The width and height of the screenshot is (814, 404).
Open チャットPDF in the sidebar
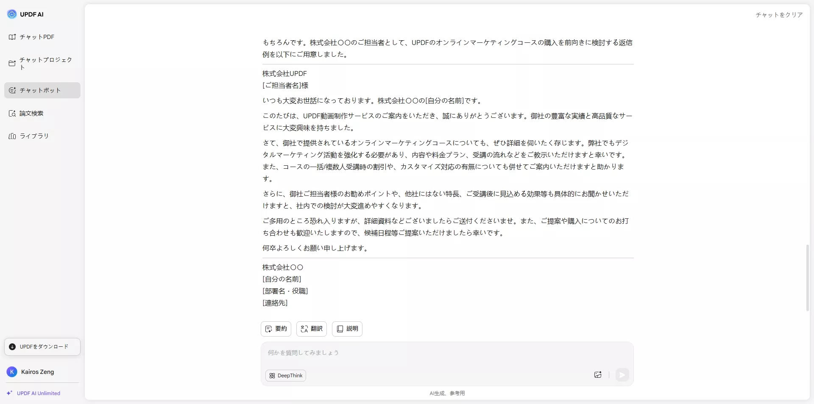coord(42,37)
